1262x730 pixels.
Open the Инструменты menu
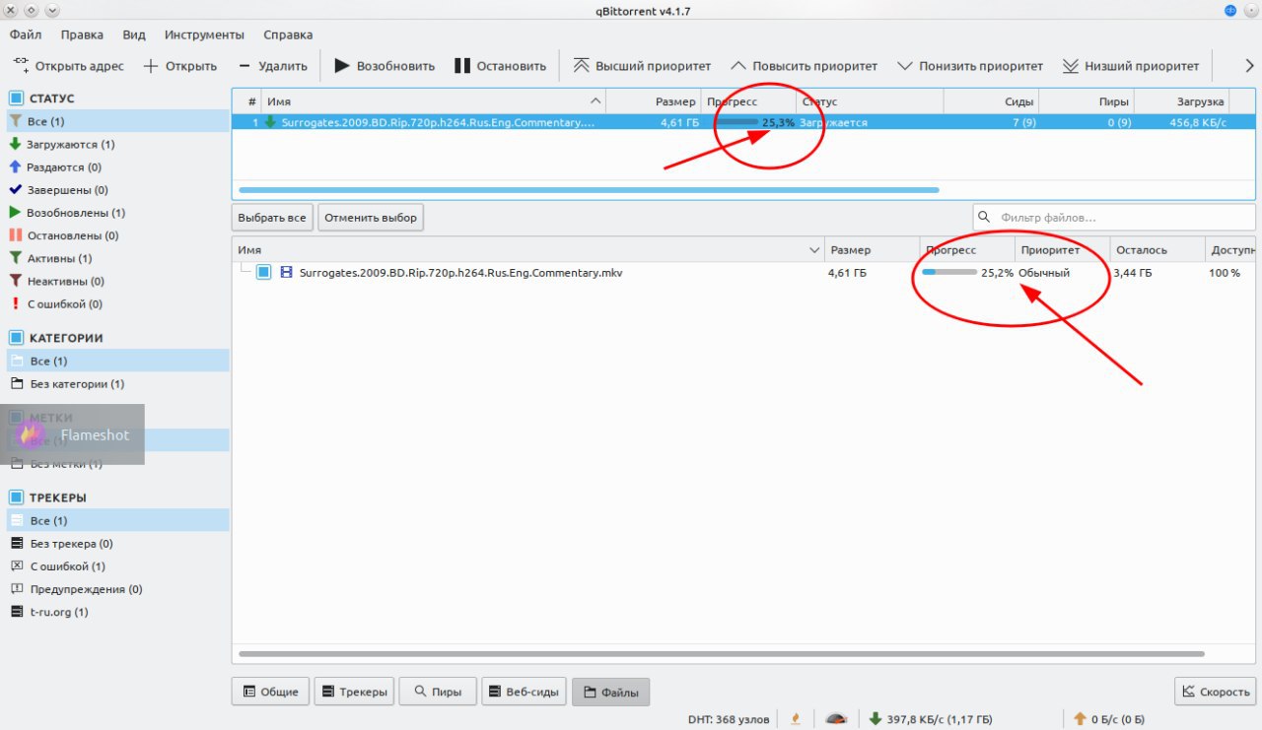point(204,34)
